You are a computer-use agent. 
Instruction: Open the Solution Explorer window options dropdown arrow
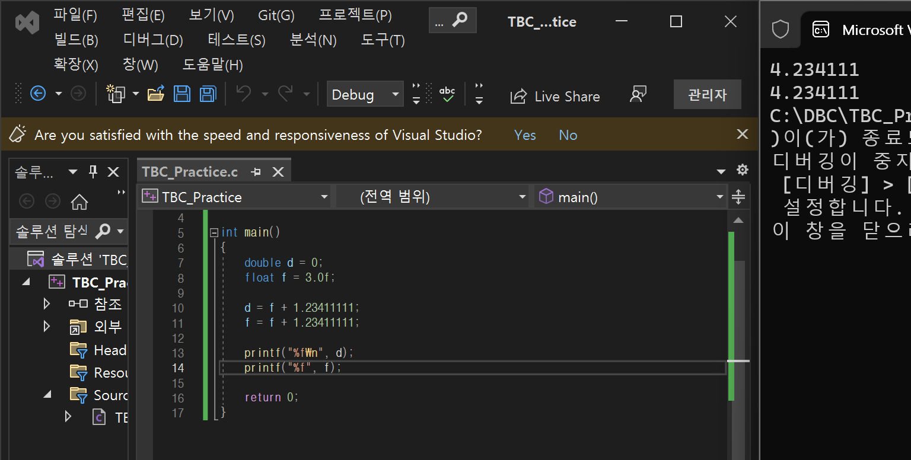(x=73, y=172)
